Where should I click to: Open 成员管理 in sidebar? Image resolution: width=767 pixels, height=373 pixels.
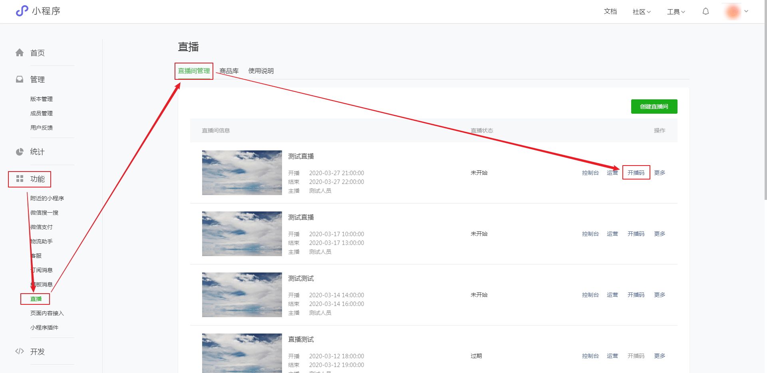42,113
